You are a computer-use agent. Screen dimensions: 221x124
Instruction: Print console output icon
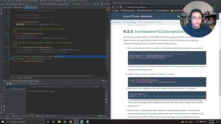[x=106, y=99]
